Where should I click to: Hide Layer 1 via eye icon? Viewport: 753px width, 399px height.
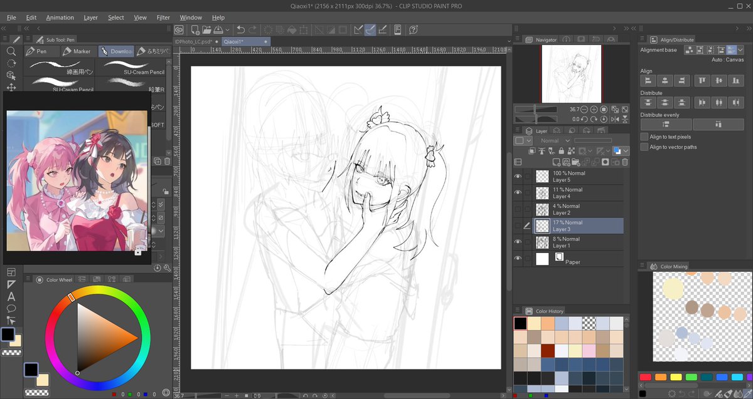(x=518, y=242)
